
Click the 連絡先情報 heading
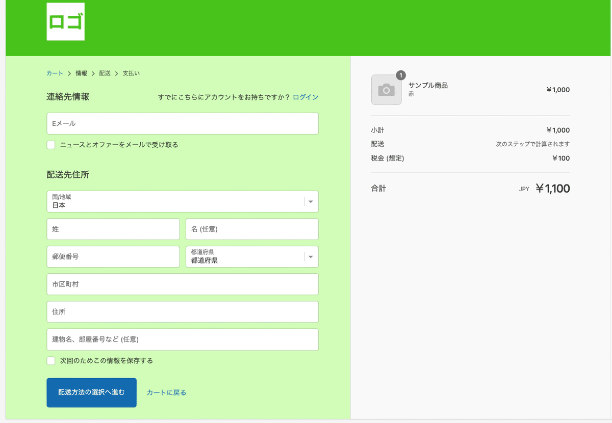[x=68, y=96]
